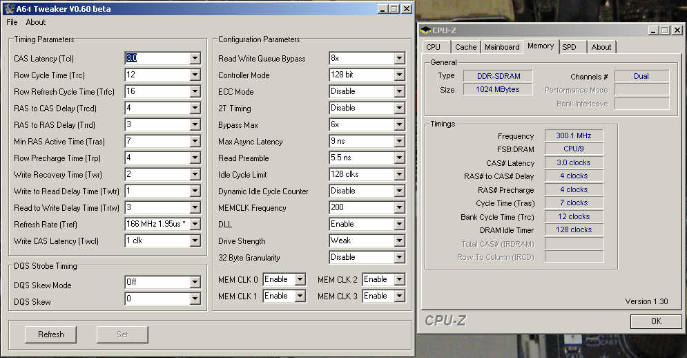The image size is (687, 358).
Task: Click the 7 clocks Cycle Time (Tras) value
Action: coord(574,203)
